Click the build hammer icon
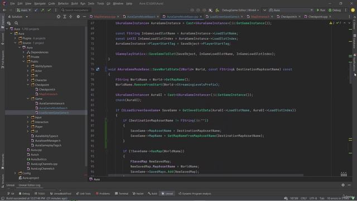 pos(217,10)
